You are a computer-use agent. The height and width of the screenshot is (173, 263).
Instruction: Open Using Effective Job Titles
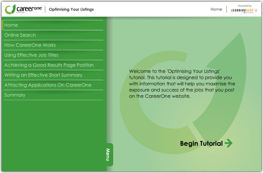(53, 55)
